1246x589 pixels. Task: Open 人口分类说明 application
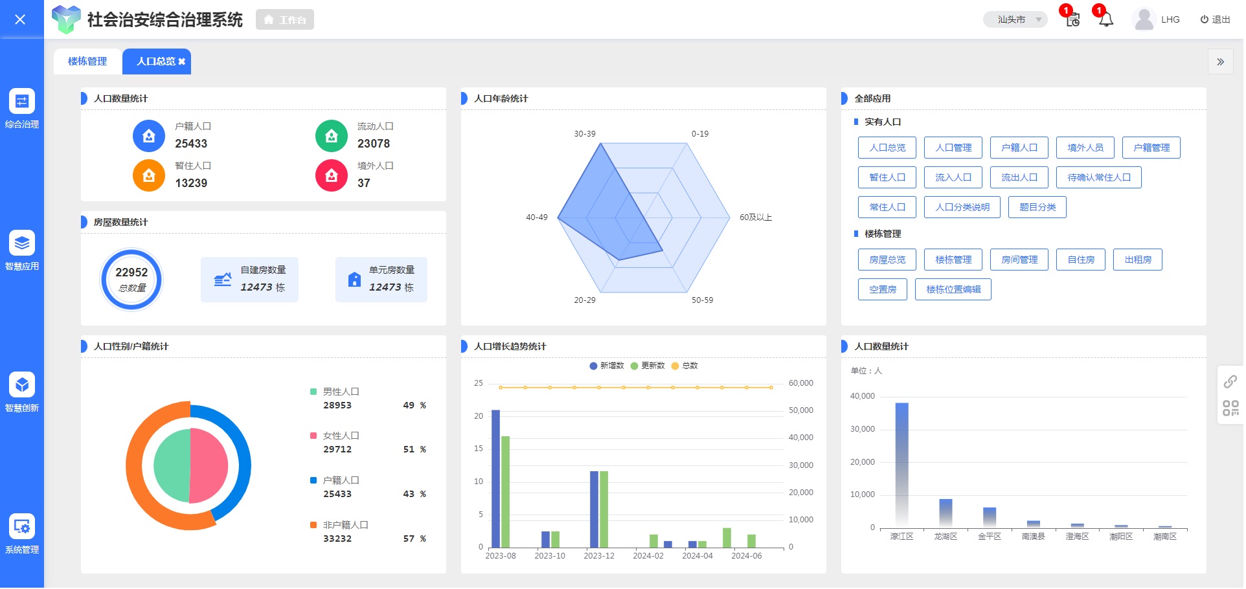point(962,207)
